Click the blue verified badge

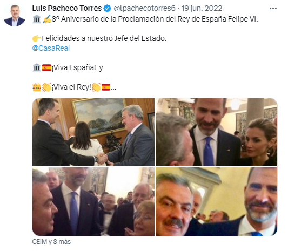pos(108,9)
